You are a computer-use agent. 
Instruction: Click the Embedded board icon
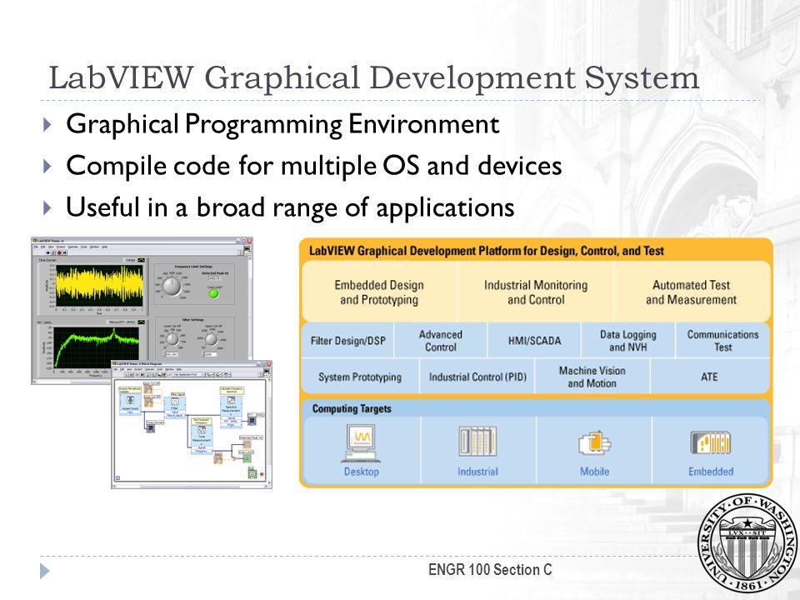[x=711, y=442]
